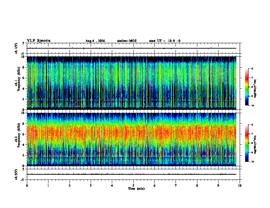Click time axis tick label "4"

(112, 186)
